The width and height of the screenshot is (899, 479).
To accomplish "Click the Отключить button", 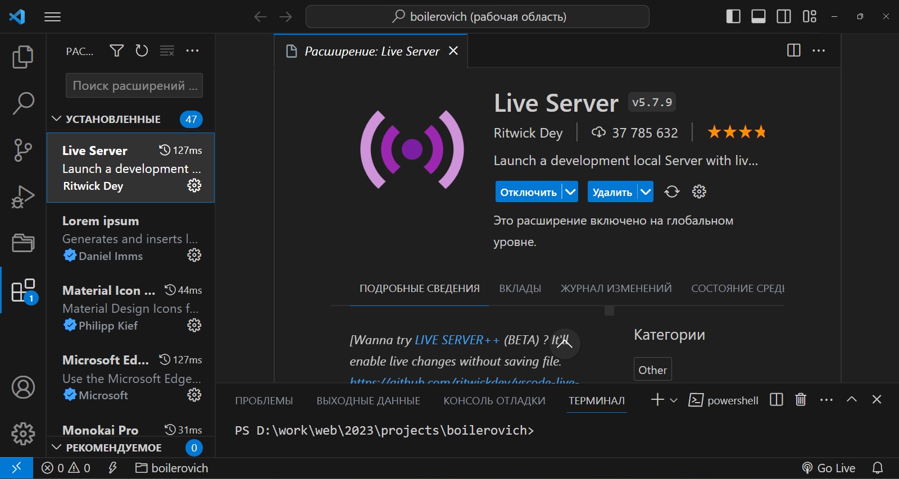I will pos(528,191).
